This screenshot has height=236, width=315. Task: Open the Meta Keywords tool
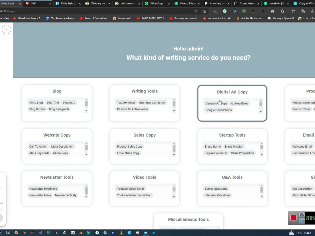point(39,153)
